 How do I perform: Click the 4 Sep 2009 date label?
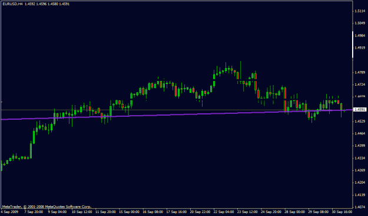point(9,212)
